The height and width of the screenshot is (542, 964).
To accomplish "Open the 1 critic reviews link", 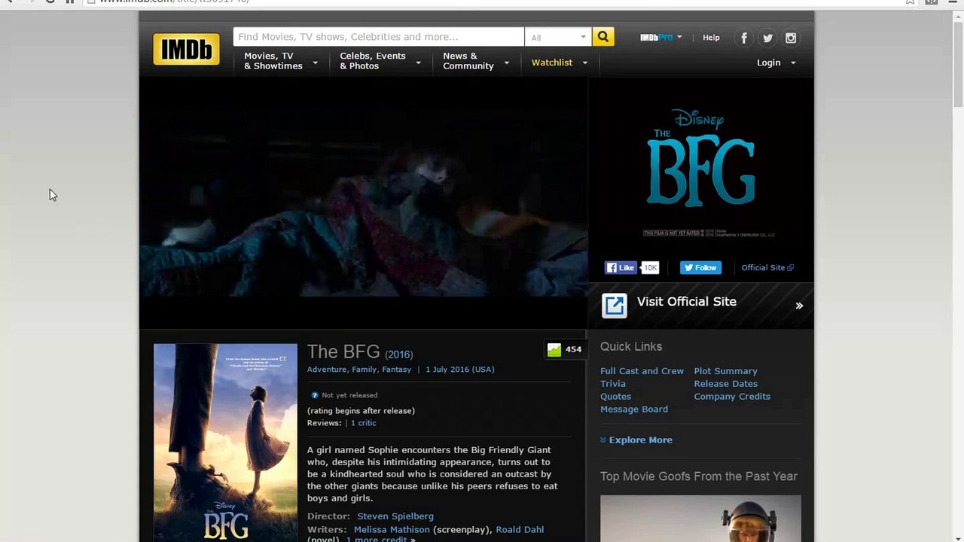I will (364, 423).
